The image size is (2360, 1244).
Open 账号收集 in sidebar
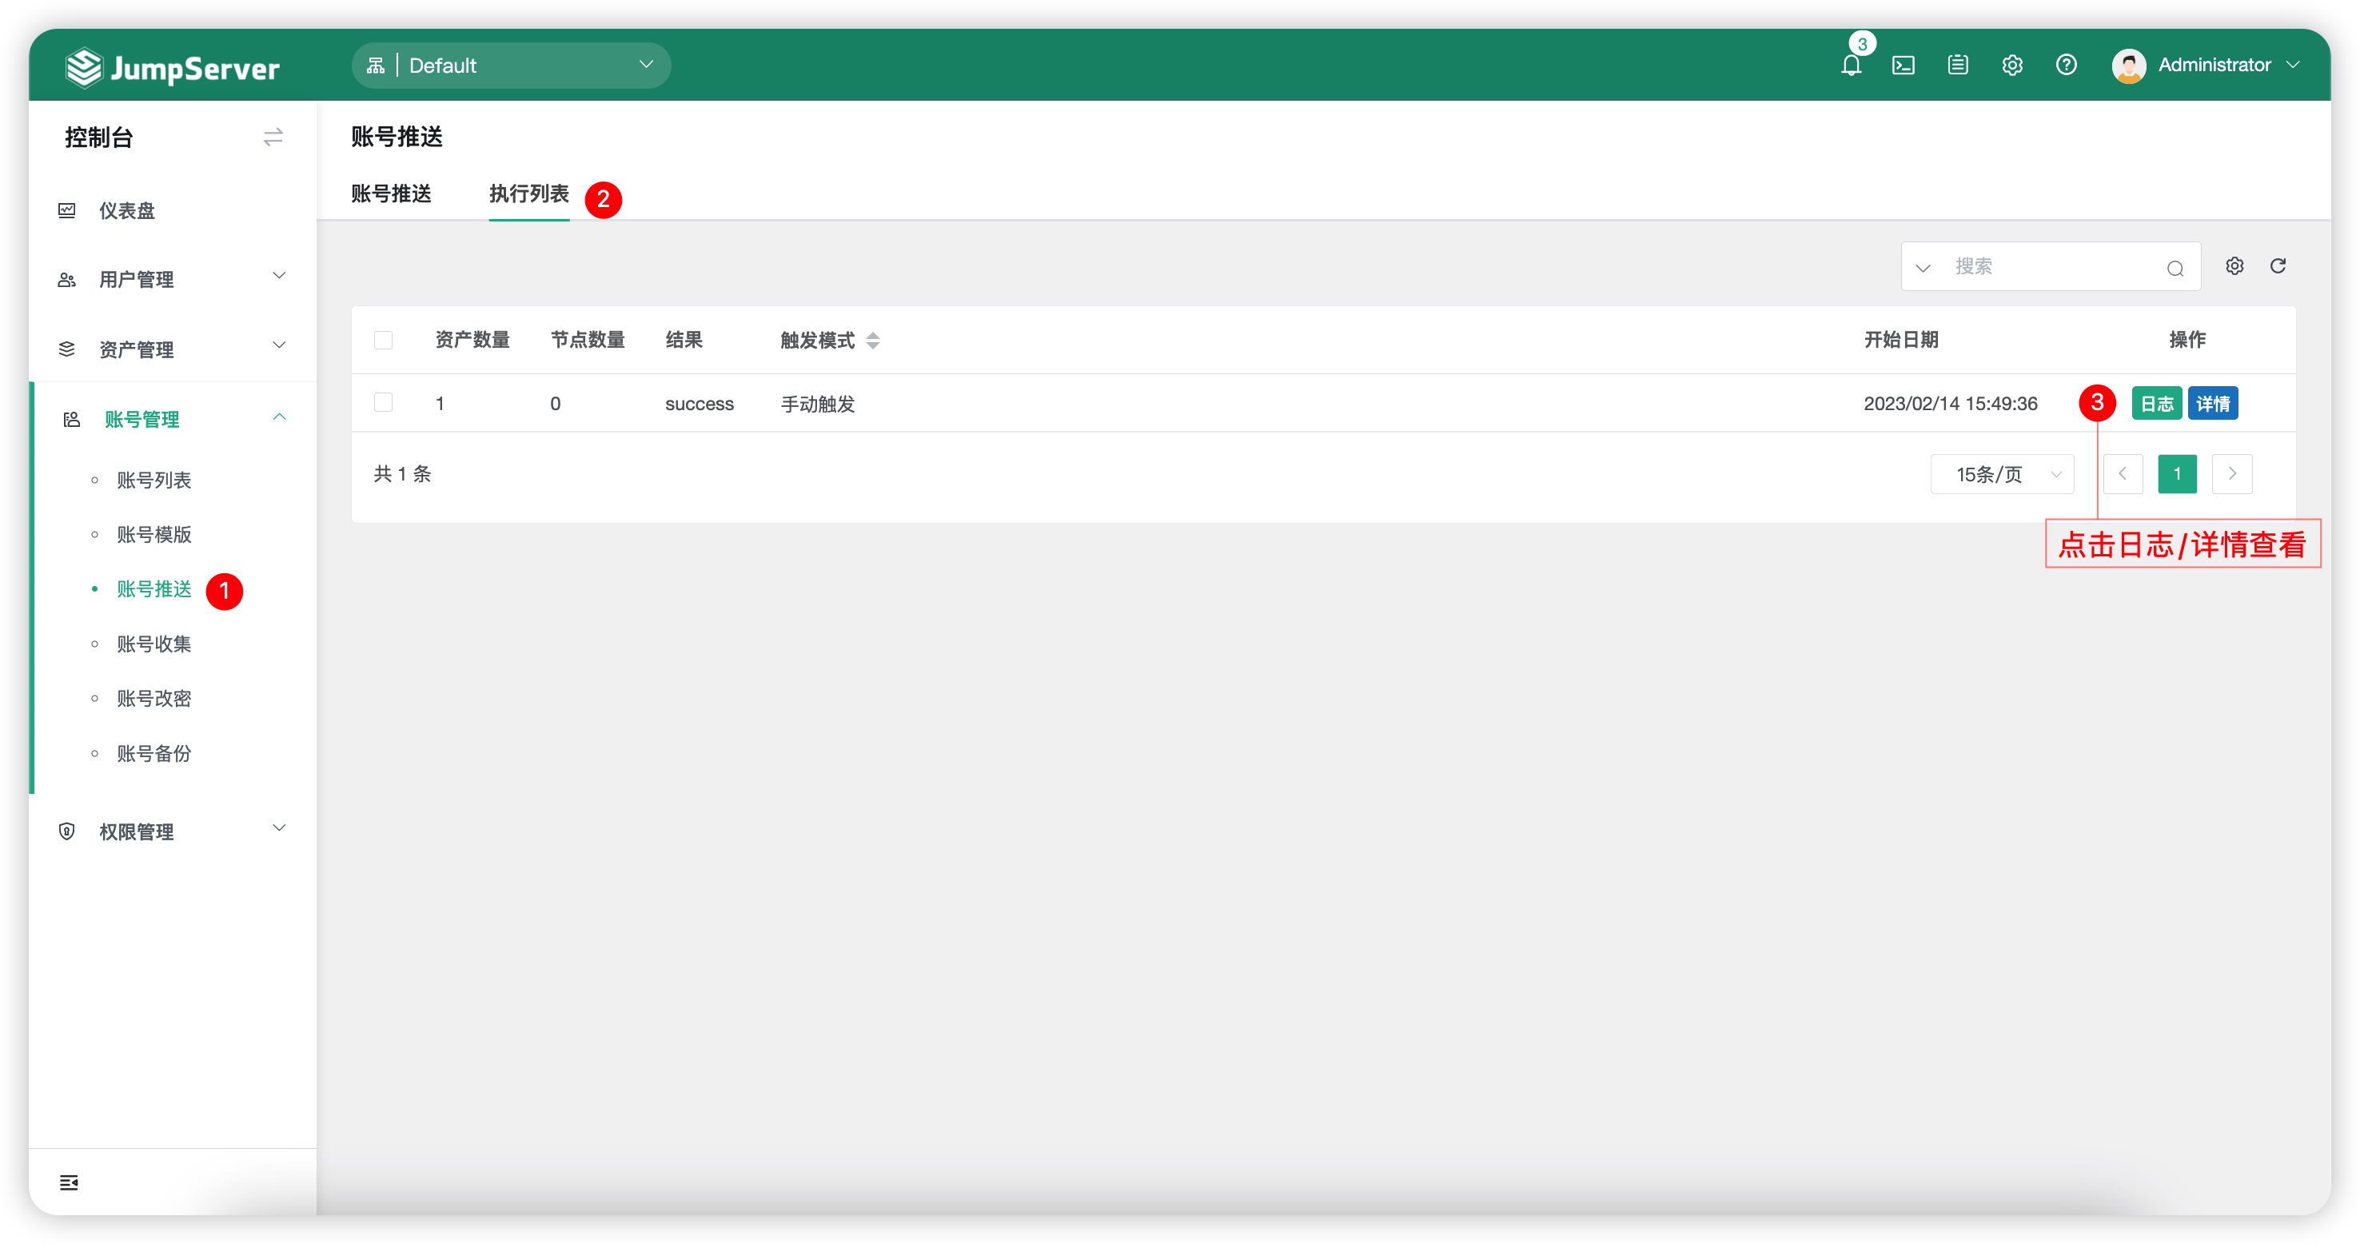click(154, 644)
